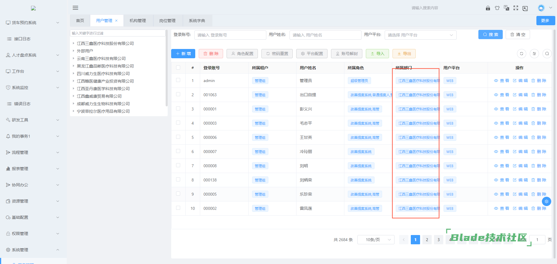Focus the tree keyword filter input
This screenshot has height=264, width=557.
(117, 33)
